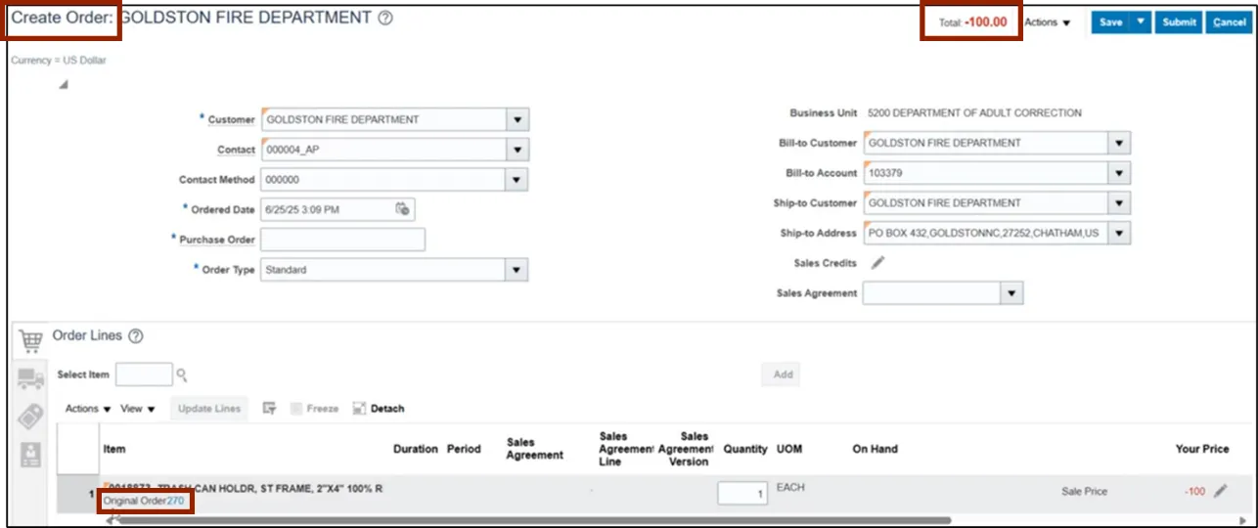1258x528 pixels.
Task: Click the Select Item search magnifier icon
Action: click(181, 374)
